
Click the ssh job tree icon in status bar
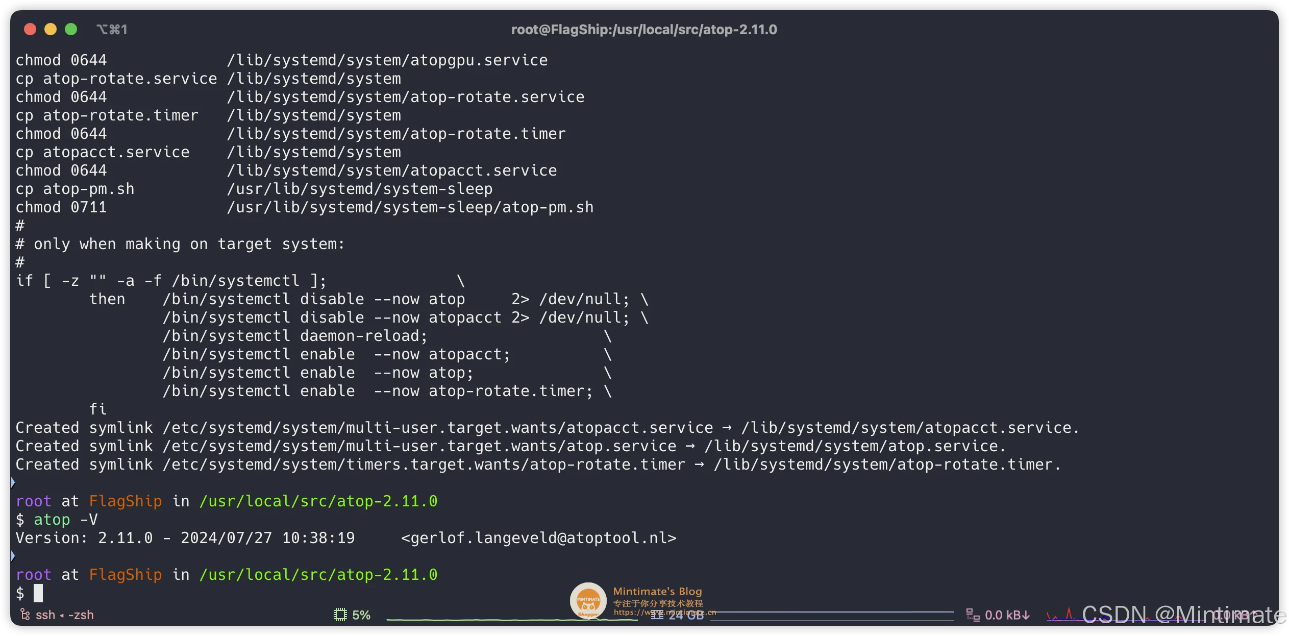[x=24, y=615]
